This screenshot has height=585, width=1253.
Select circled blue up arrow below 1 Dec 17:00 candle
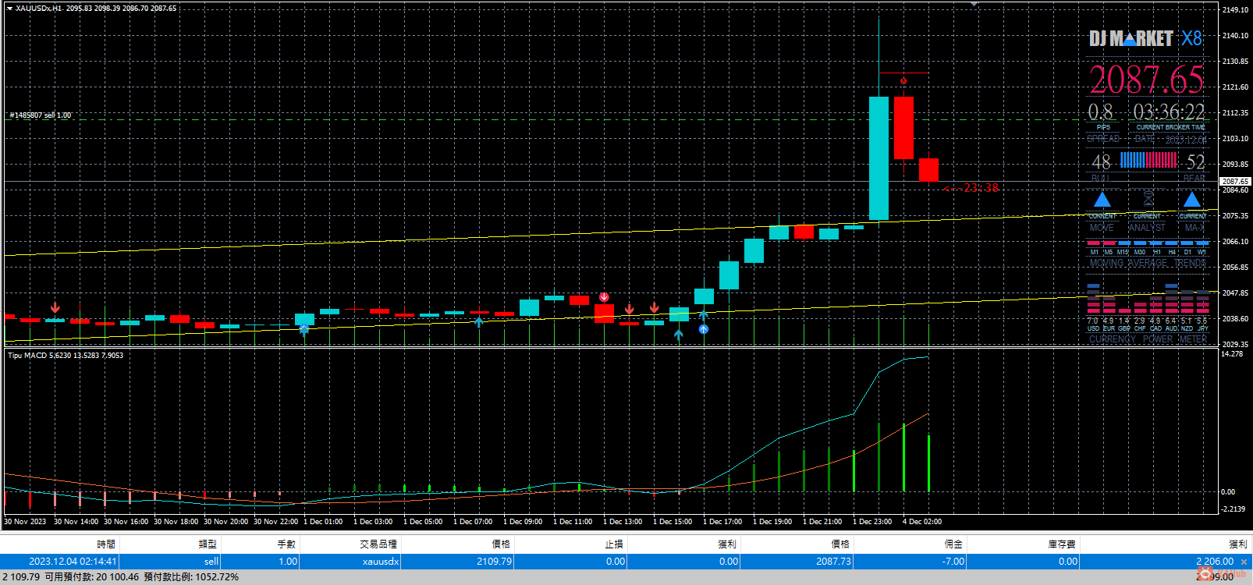tap(704, 329)
